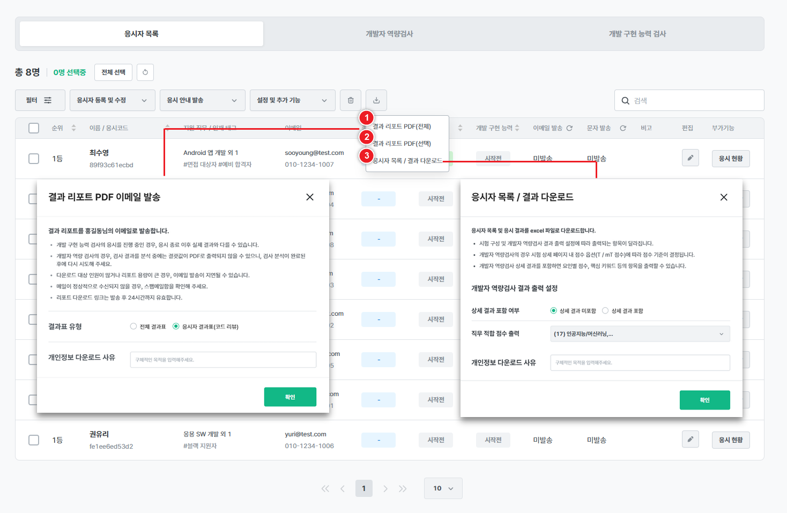Viewport: 787px width, 513px height.
Task: Open the page size 10 dropdown
Action: [443, 488]
